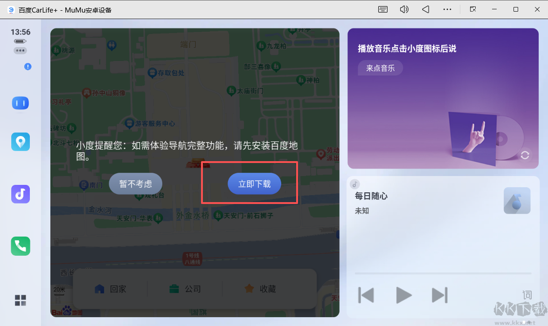Dismiss the prompt with 暂不考虑
This screenshot has height=326, width=548.
click(135, 183)
